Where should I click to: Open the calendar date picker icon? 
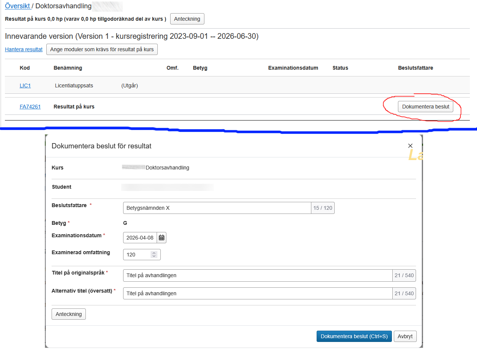(162, 238)
